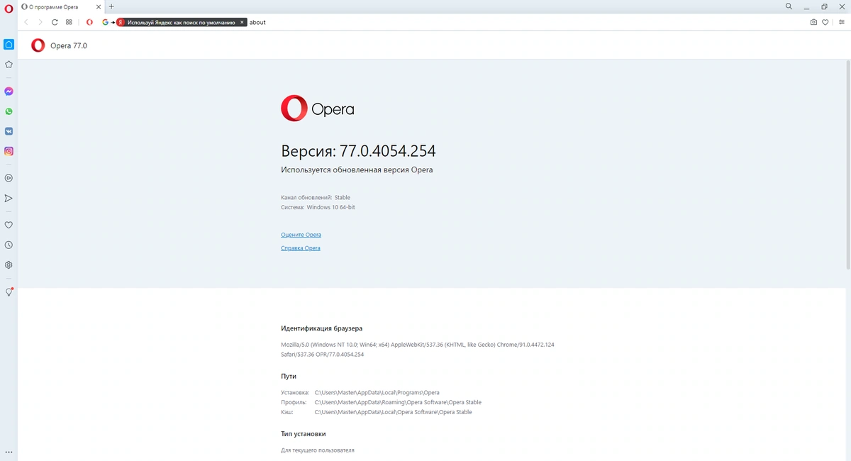Open Facebook Messenger in the sidebar
851x461 pixels.
pos(9,91)
